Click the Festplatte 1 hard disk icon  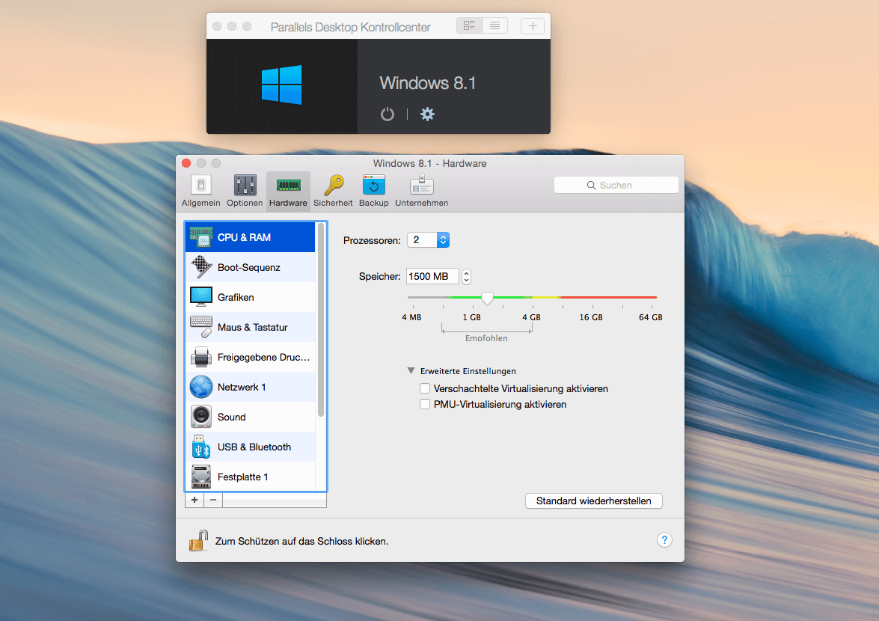pyautogui.click(x=200, y=477)
